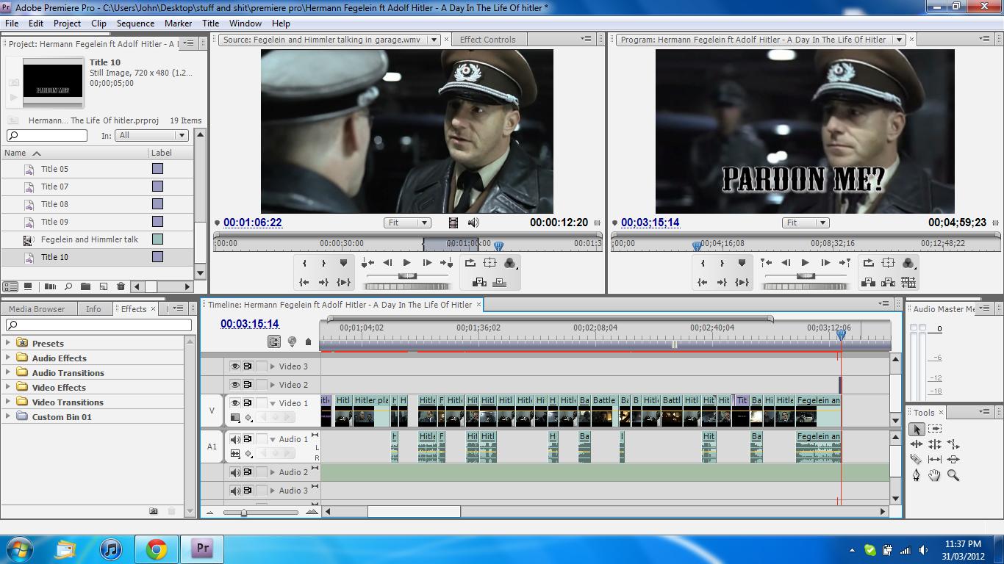Switch to the Media Browser tab

pos(37,309)
